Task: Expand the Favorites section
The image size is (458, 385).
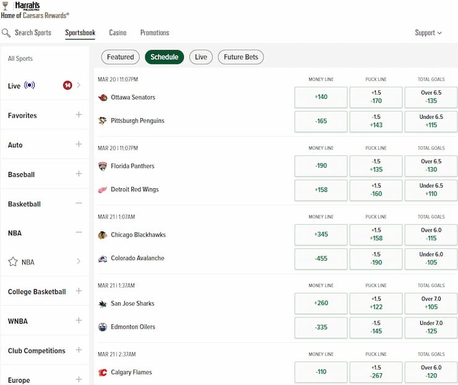Action: [x=79, y=115]
